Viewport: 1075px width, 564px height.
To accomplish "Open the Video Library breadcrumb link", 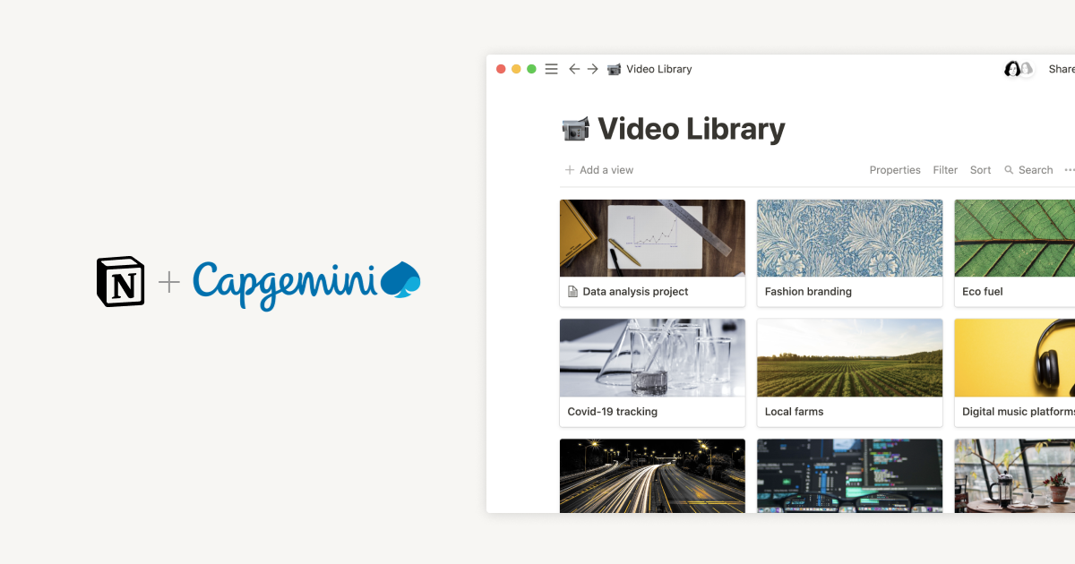I will tap(658, 68).
